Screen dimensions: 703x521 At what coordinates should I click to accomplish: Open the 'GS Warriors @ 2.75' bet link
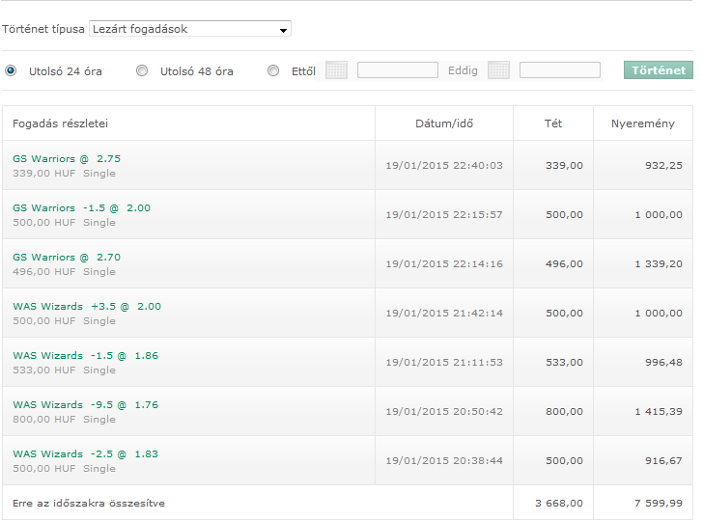(x=67, y=159)
